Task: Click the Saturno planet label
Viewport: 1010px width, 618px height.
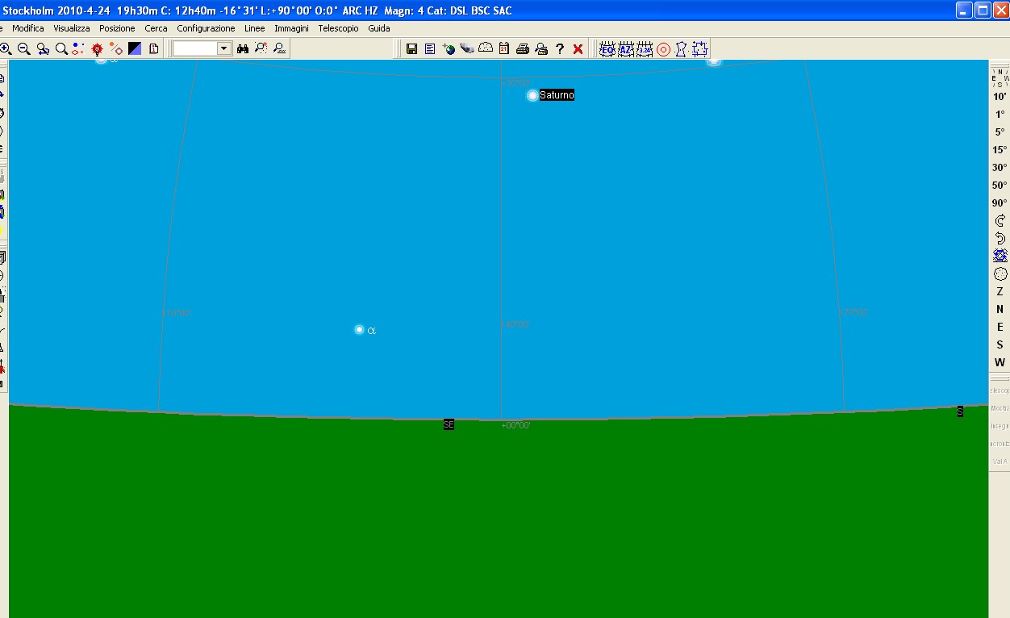Action: tap(557, 95)
